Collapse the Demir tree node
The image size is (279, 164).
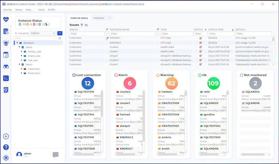19,65
